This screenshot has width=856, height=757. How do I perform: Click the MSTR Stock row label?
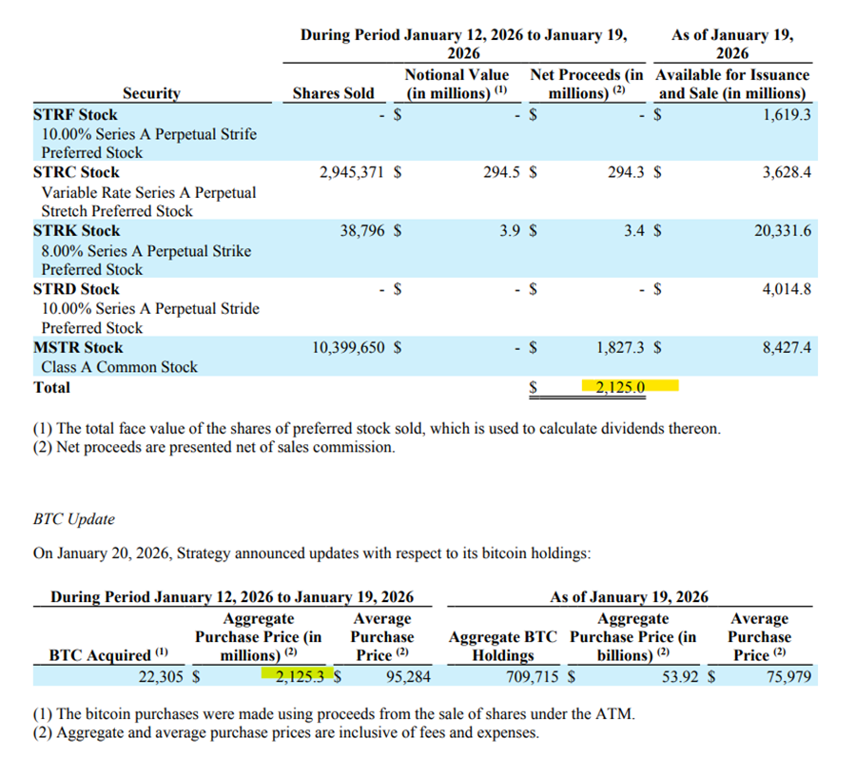click(x=78, y=347)
